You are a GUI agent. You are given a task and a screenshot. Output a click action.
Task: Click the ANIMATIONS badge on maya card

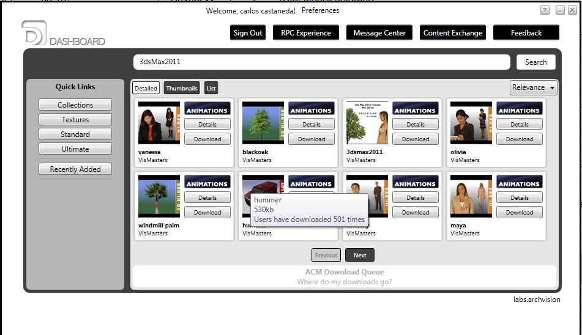tap(519, 182)
